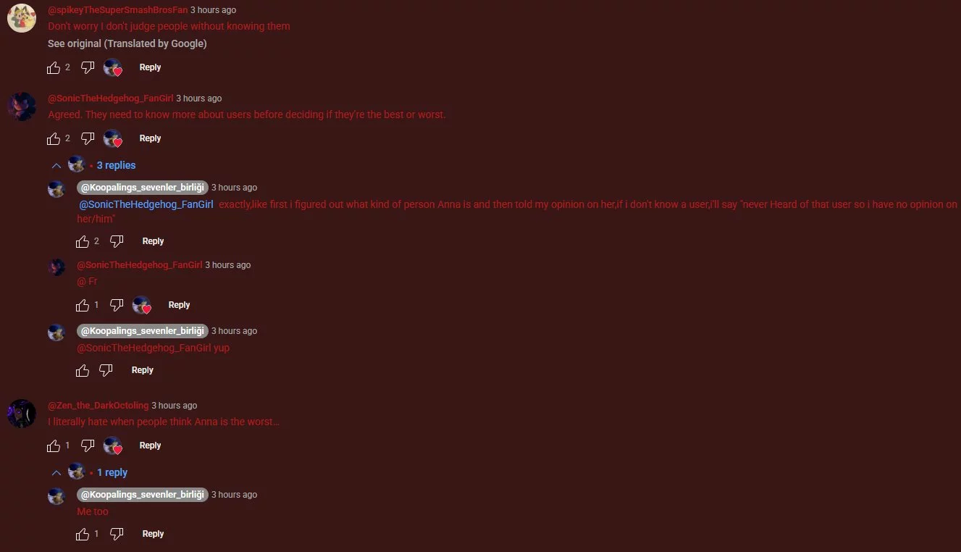The width and height of the screenshot is (961, 552).
Task: Like spikeyTheSuperSmashBrosFan's comment
Action: point(54,67)
